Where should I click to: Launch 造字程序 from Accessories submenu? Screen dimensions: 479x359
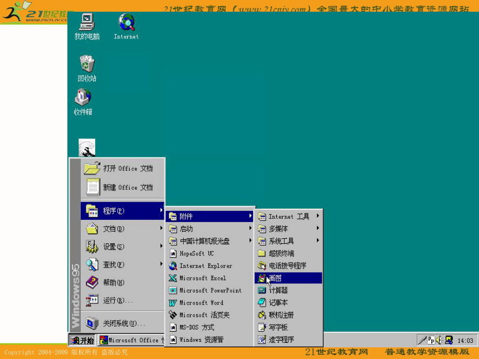(x=289, y=340)
